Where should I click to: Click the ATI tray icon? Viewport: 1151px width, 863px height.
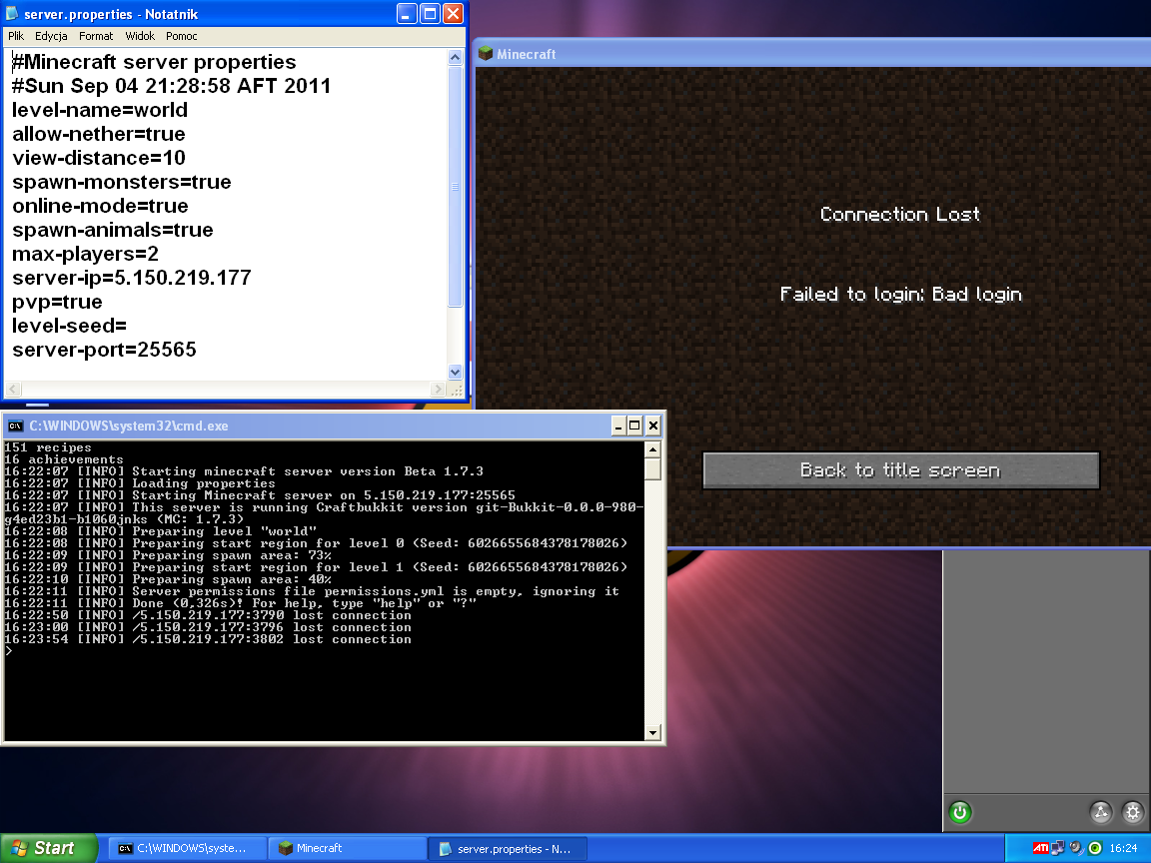point(1040,848)
